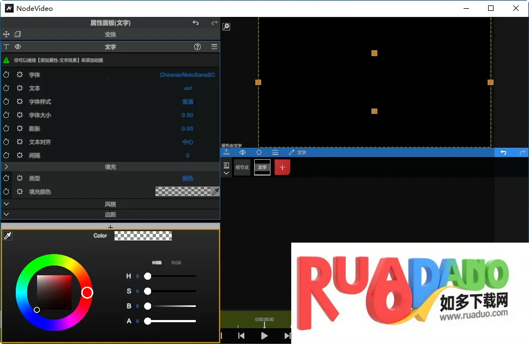Click the eyedropper beside the fill color swatch

(215, 191)
